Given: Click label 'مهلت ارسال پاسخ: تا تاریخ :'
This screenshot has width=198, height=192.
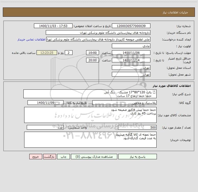Looking at the screenshot, I should [172, 53].
